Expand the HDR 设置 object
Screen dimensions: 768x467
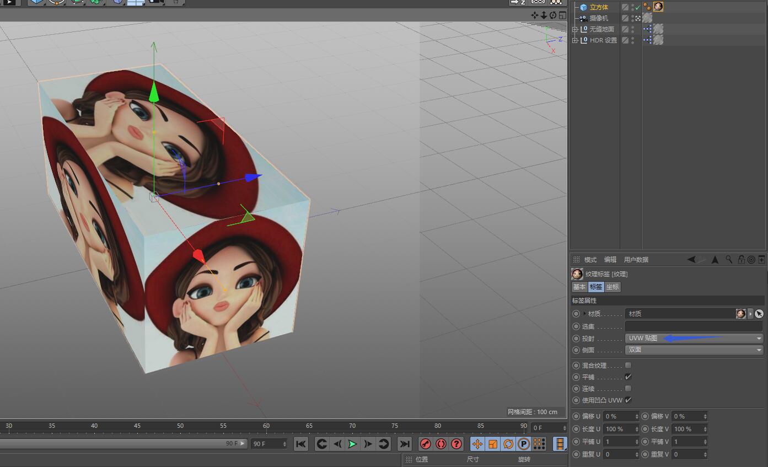click(x=574, y=40)
